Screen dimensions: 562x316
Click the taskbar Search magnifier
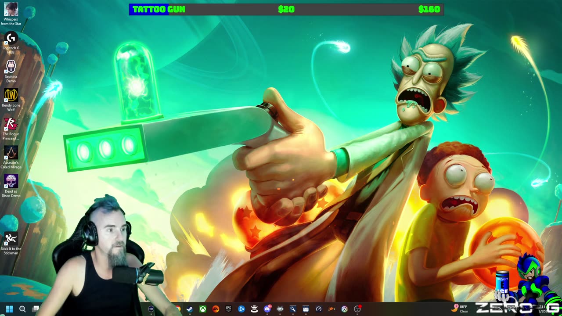pyautogui.click(x=22, y=309)
